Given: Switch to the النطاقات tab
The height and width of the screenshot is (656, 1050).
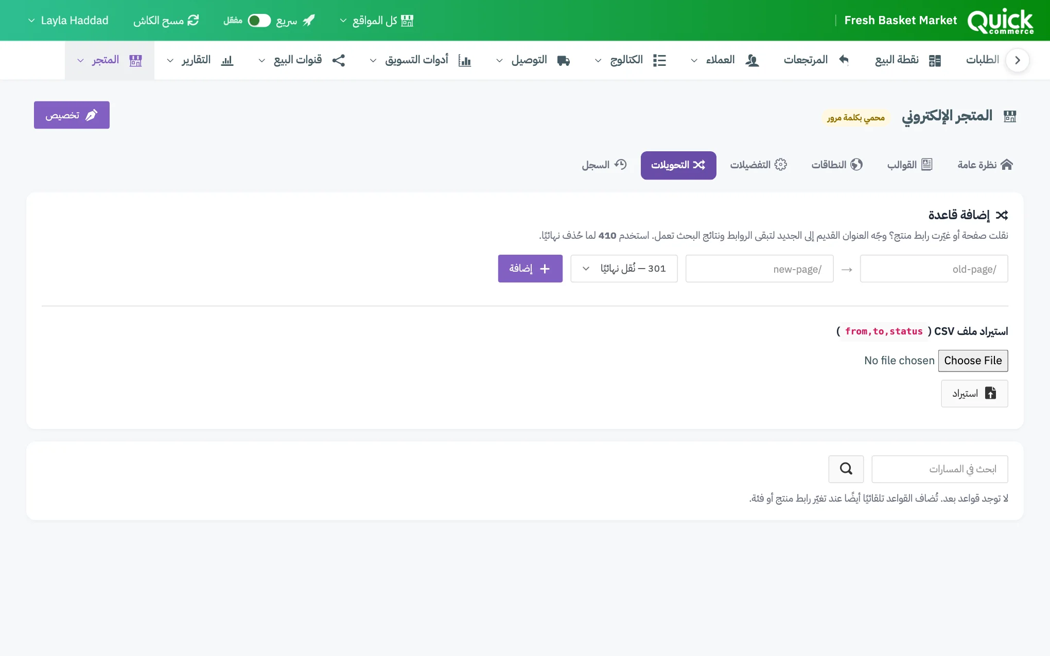Looking at the screenshot, I should (x=837, y=165).
